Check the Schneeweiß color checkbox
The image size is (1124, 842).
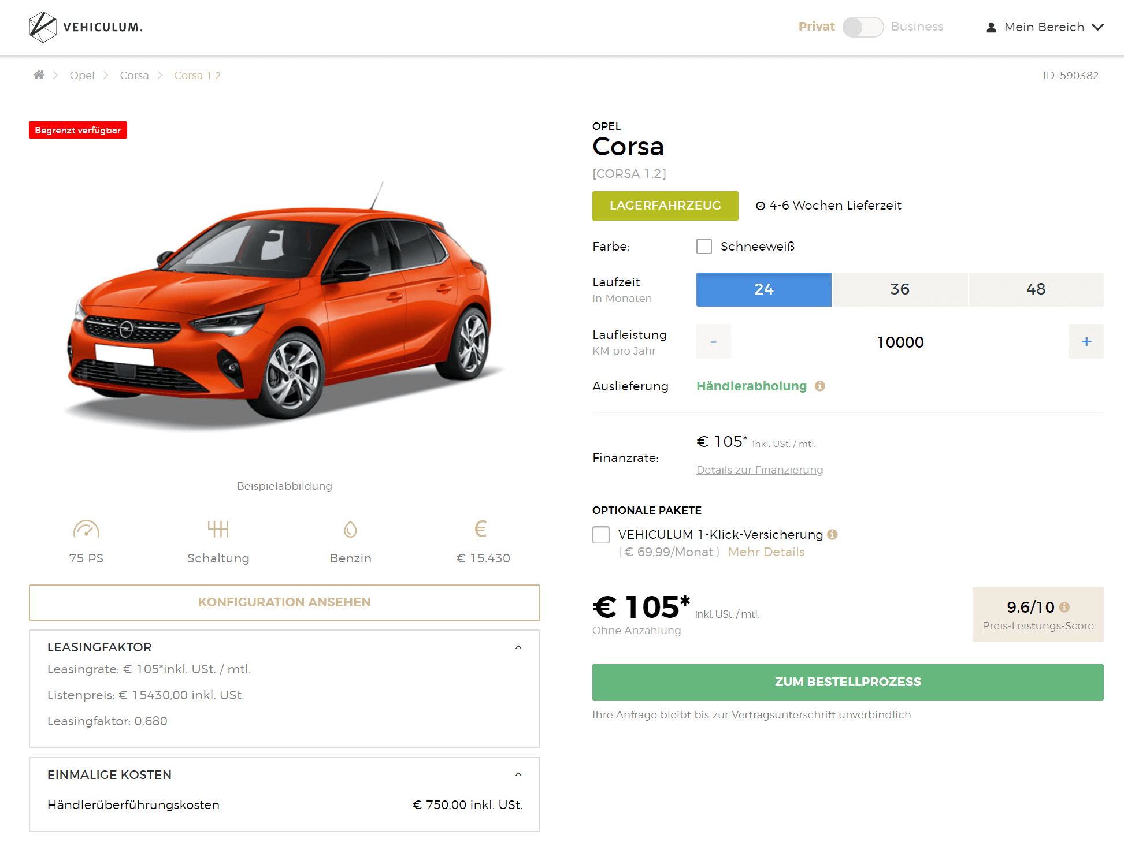tap(704, 247)
